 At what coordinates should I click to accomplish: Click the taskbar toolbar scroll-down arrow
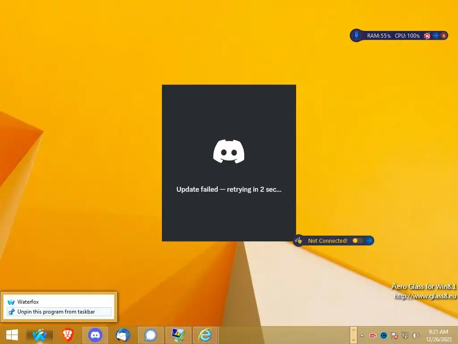point(353,340)
